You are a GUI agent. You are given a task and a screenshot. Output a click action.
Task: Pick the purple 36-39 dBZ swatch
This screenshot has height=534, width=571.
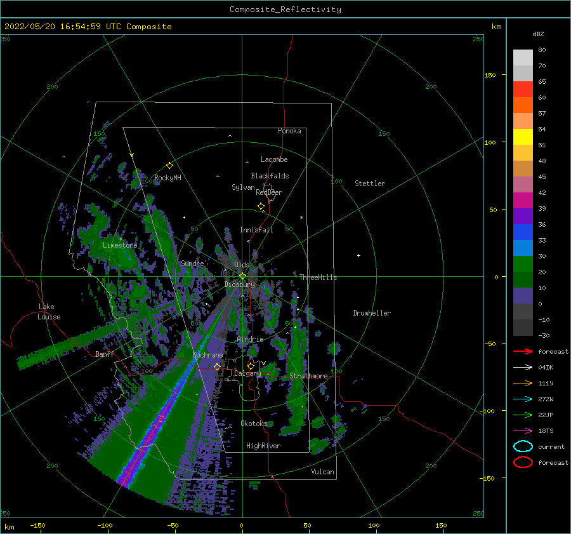pos(523,217)
